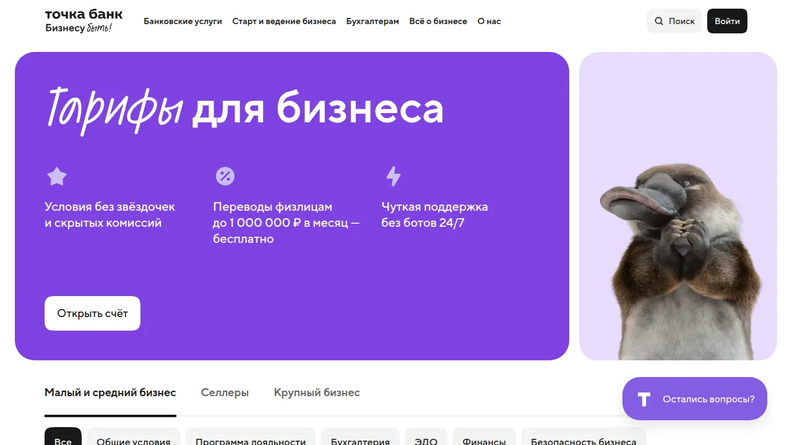
Task: Click the Поиск search button
Action: pos(674,21)
